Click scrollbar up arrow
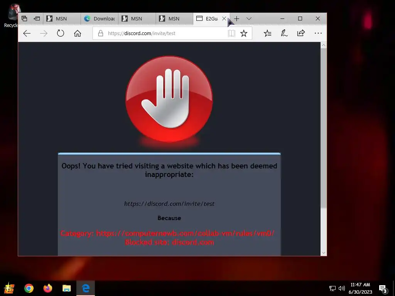The height and width of the screenshot is (296, 395). coord(324,45)
